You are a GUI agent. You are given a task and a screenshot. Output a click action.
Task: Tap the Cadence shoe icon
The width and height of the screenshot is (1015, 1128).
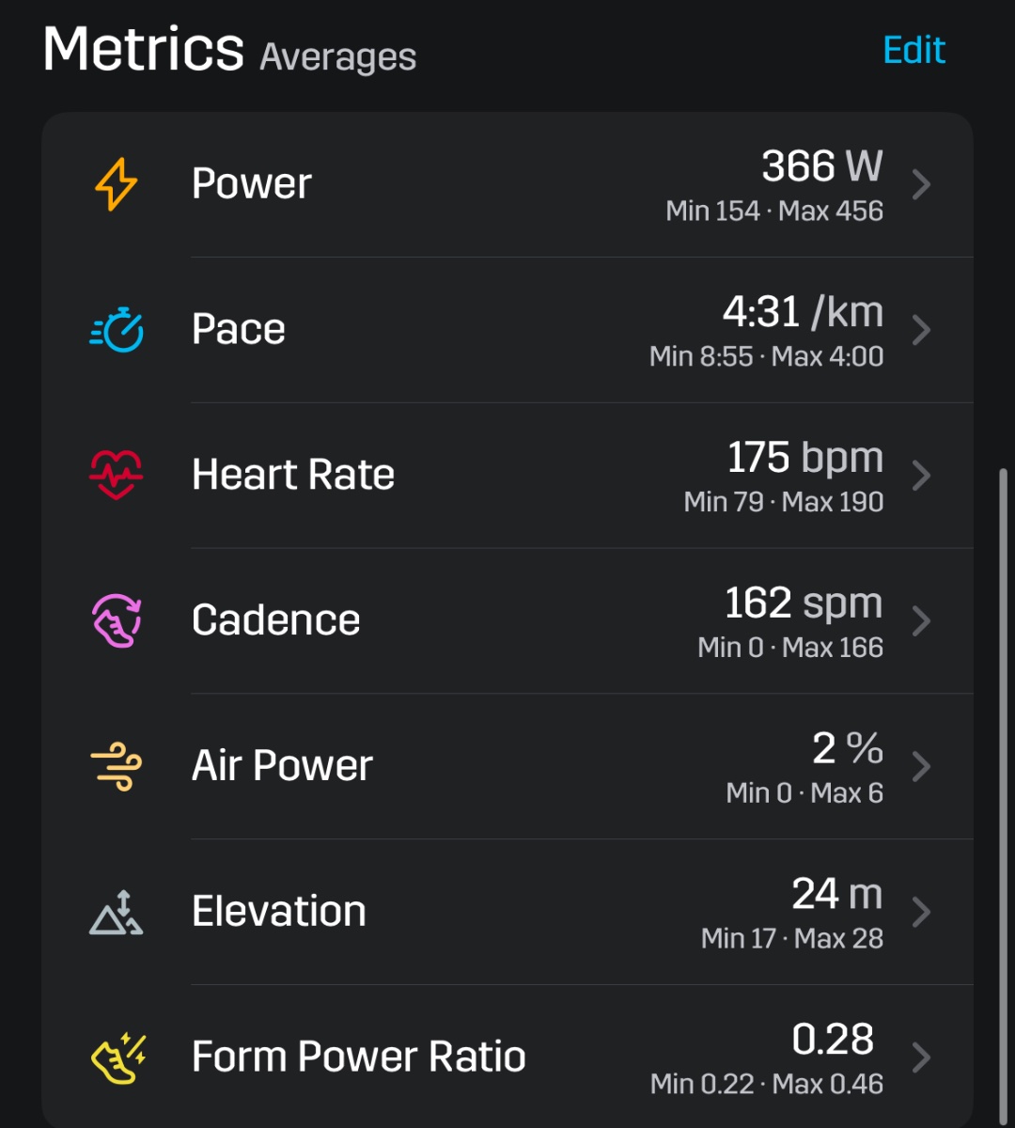[117, 620]
